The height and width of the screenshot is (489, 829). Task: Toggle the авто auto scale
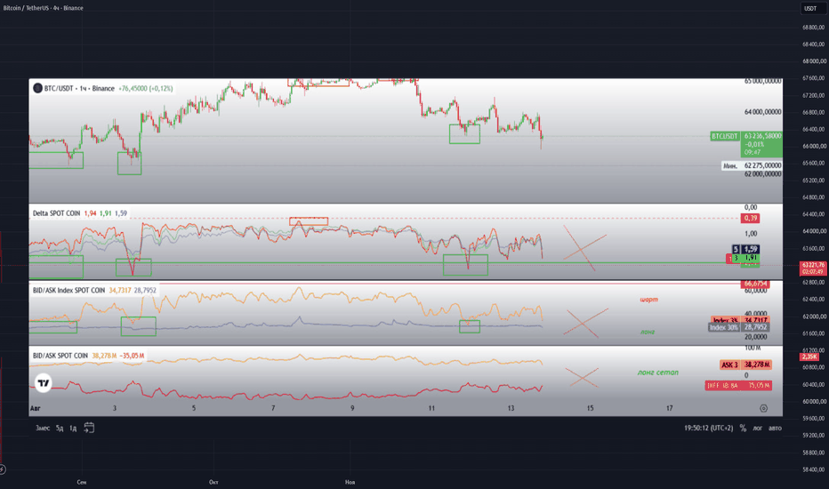pos(775,429)
